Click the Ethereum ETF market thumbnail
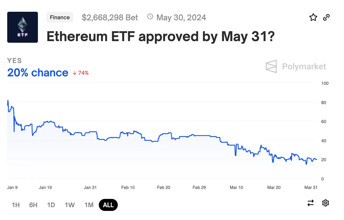This screenshot has width=344, height=220. tap(22, 27)
